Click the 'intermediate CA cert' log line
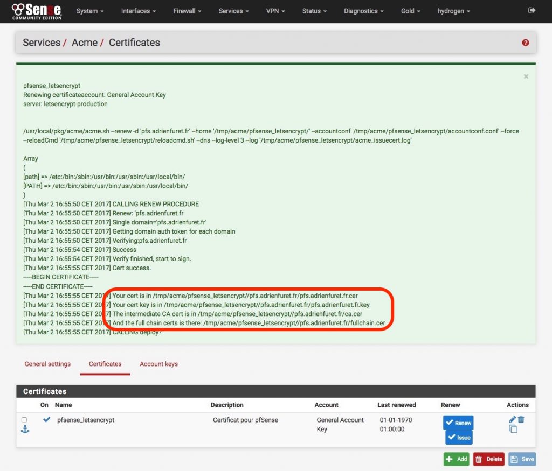The height and width of the screenshot is (471, 552). click(192, 314)
